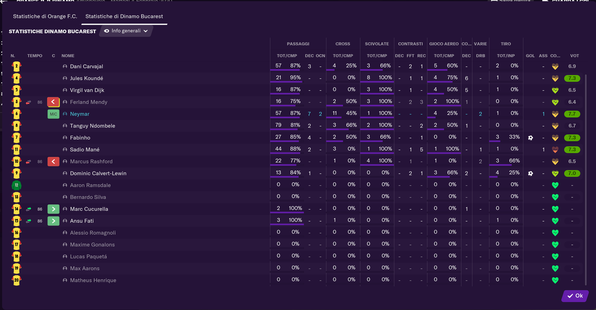Sort by TOT/INP under the TIRO header
Image resolution: width=596 pixels, height=310 pixels.
point(506,56)
